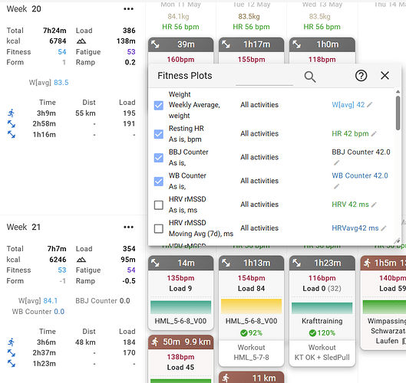Click the run icon in Week 21 summary
Image resolution: width=406 pixels, height=383 pixels.
click(x=12, y=342)
